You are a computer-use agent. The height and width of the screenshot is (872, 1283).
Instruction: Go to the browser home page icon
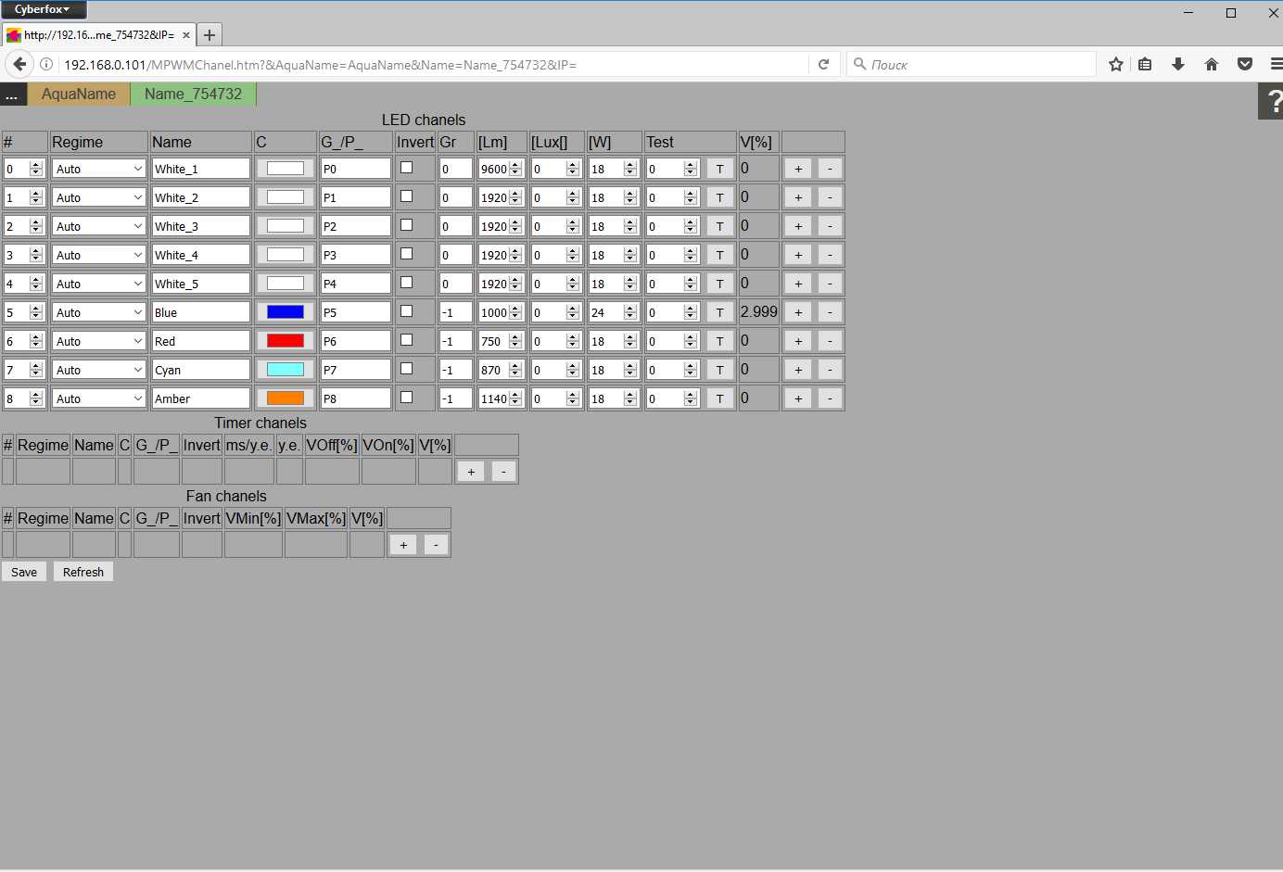pos(1211,64)
